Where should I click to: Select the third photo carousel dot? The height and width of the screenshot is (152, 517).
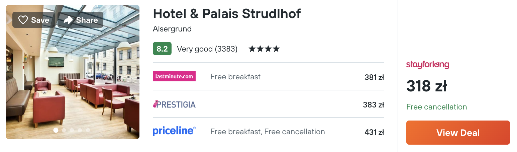point(72,130)
